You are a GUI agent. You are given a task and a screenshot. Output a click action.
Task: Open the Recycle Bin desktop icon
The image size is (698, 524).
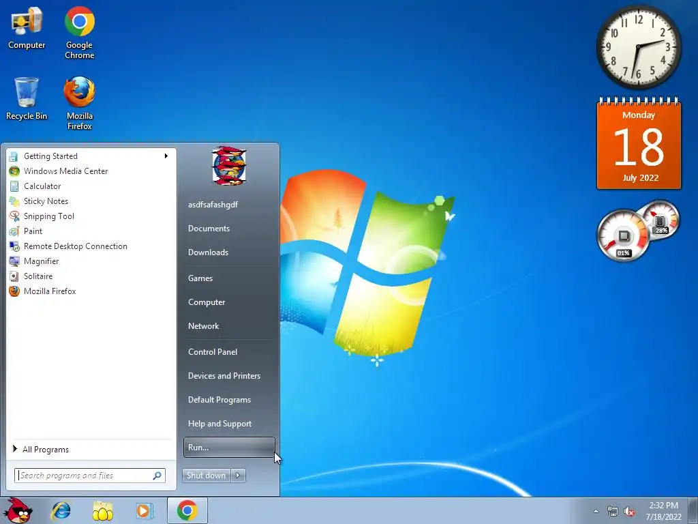point(27,98)
